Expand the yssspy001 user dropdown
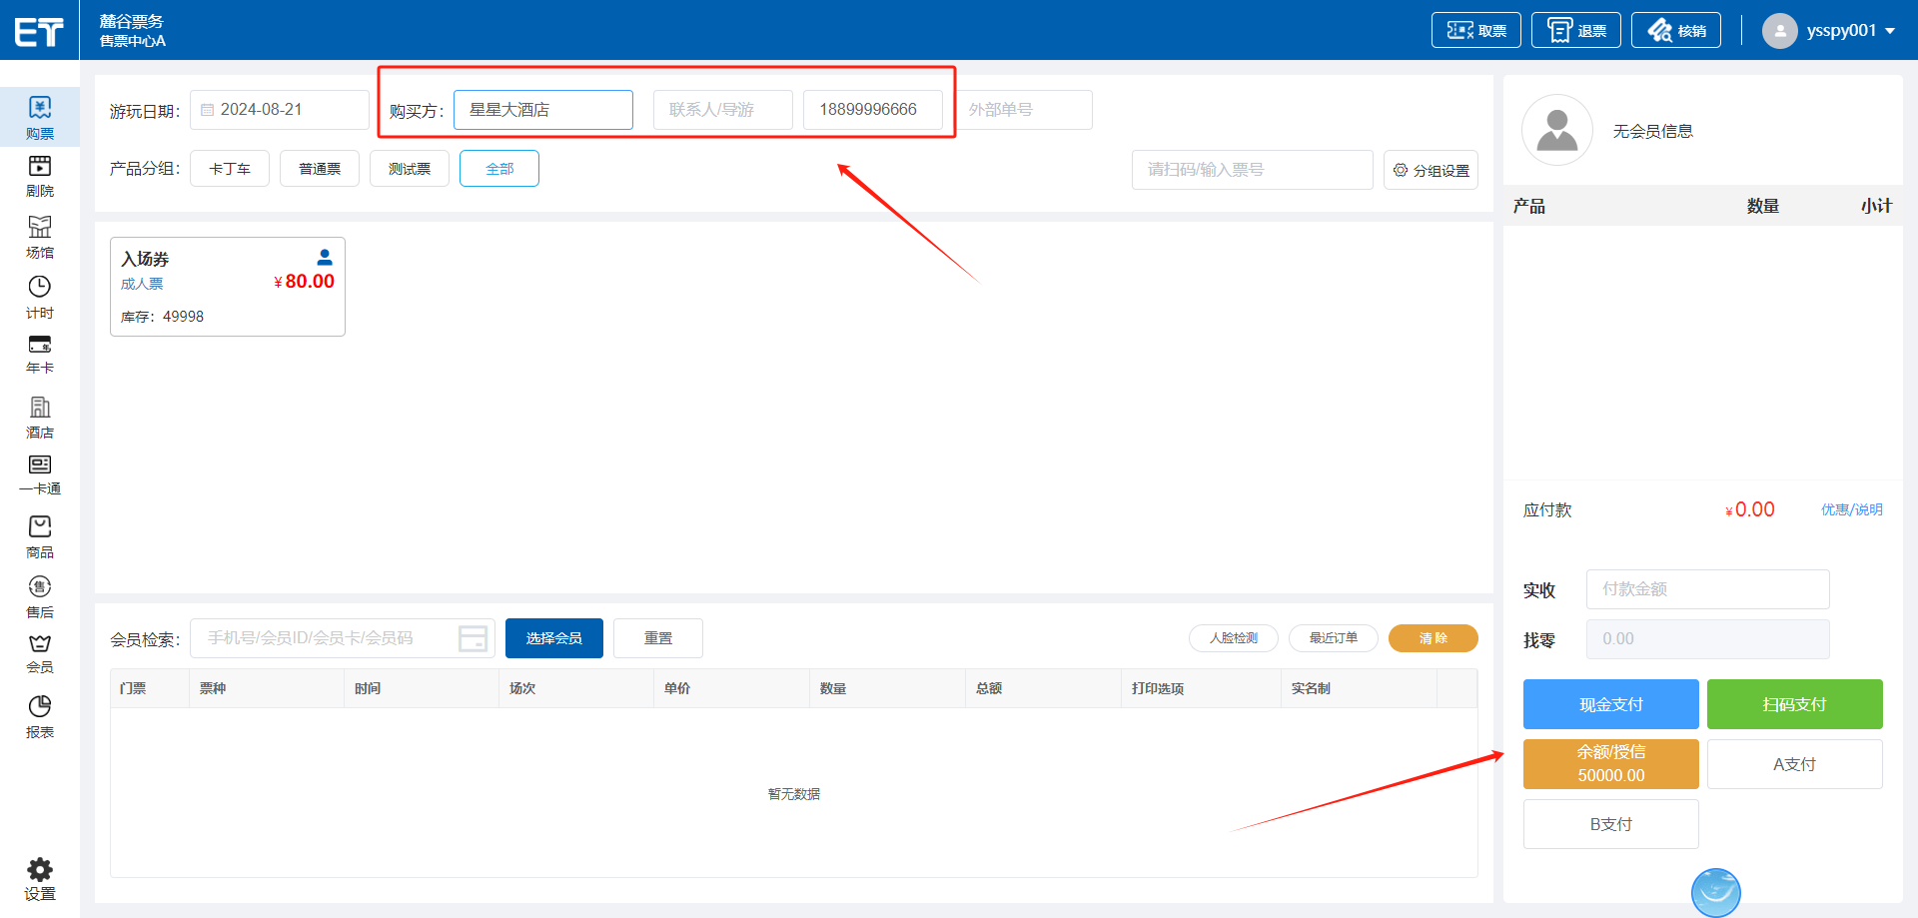 coord(1889,31)
